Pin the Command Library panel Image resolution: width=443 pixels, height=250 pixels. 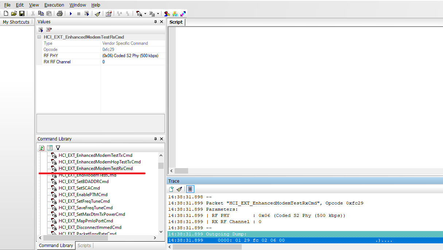[156, 139]
